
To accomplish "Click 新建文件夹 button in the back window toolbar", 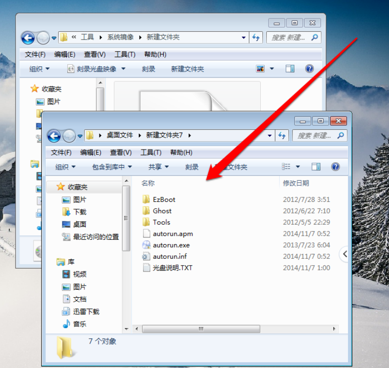I will [x=187, y=69].
